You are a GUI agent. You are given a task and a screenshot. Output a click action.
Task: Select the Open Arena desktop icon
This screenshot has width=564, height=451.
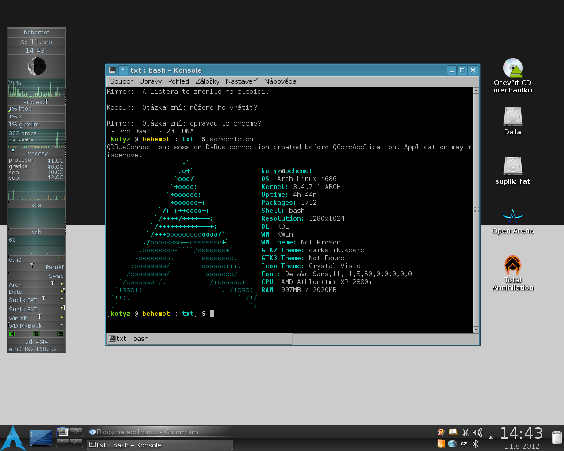513,221
